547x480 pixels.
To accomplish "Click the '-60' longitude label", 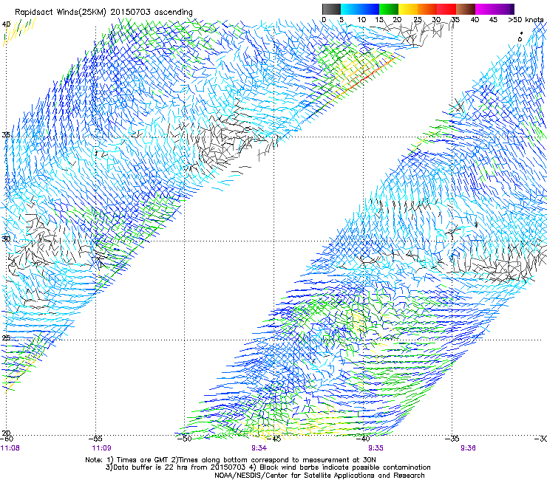I will [x=7, y=439].
